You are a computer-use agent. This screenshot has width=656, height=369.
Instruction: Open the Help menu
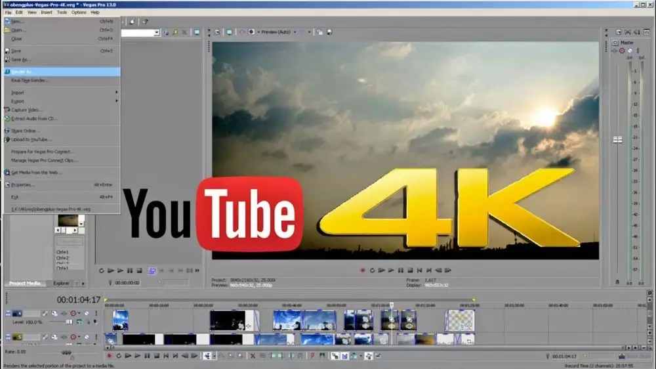[x=95, y=12]
